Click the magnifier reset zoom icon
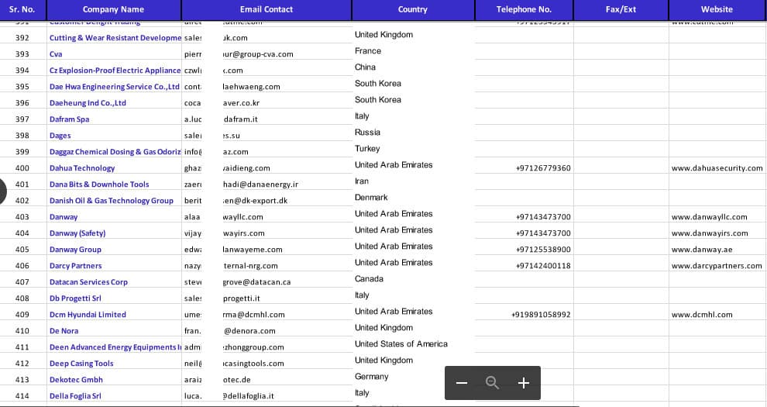This screenshot has width=767, height=407. (492, 383)
